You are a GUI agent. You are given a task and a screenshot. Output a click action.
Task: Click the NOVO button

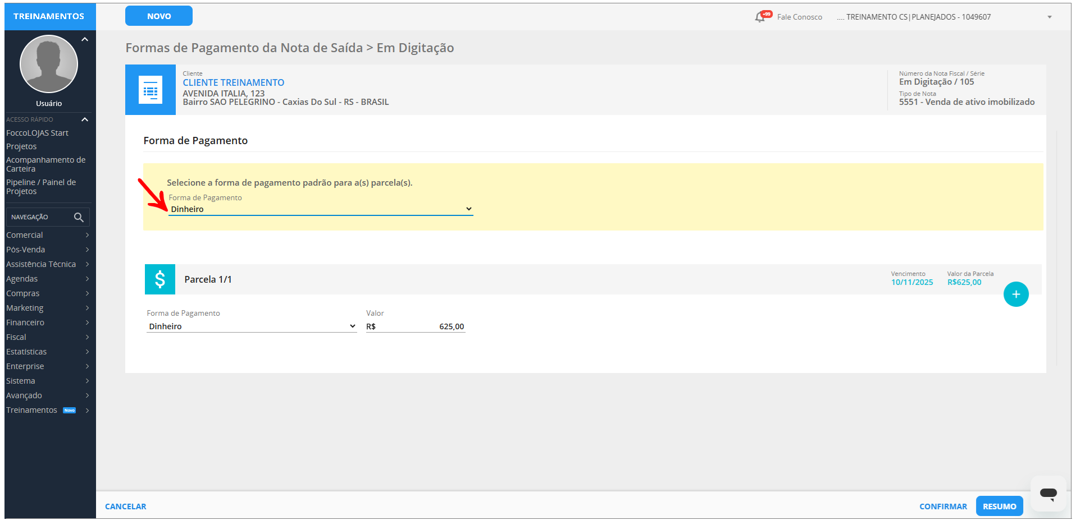(x=159, y=16)
